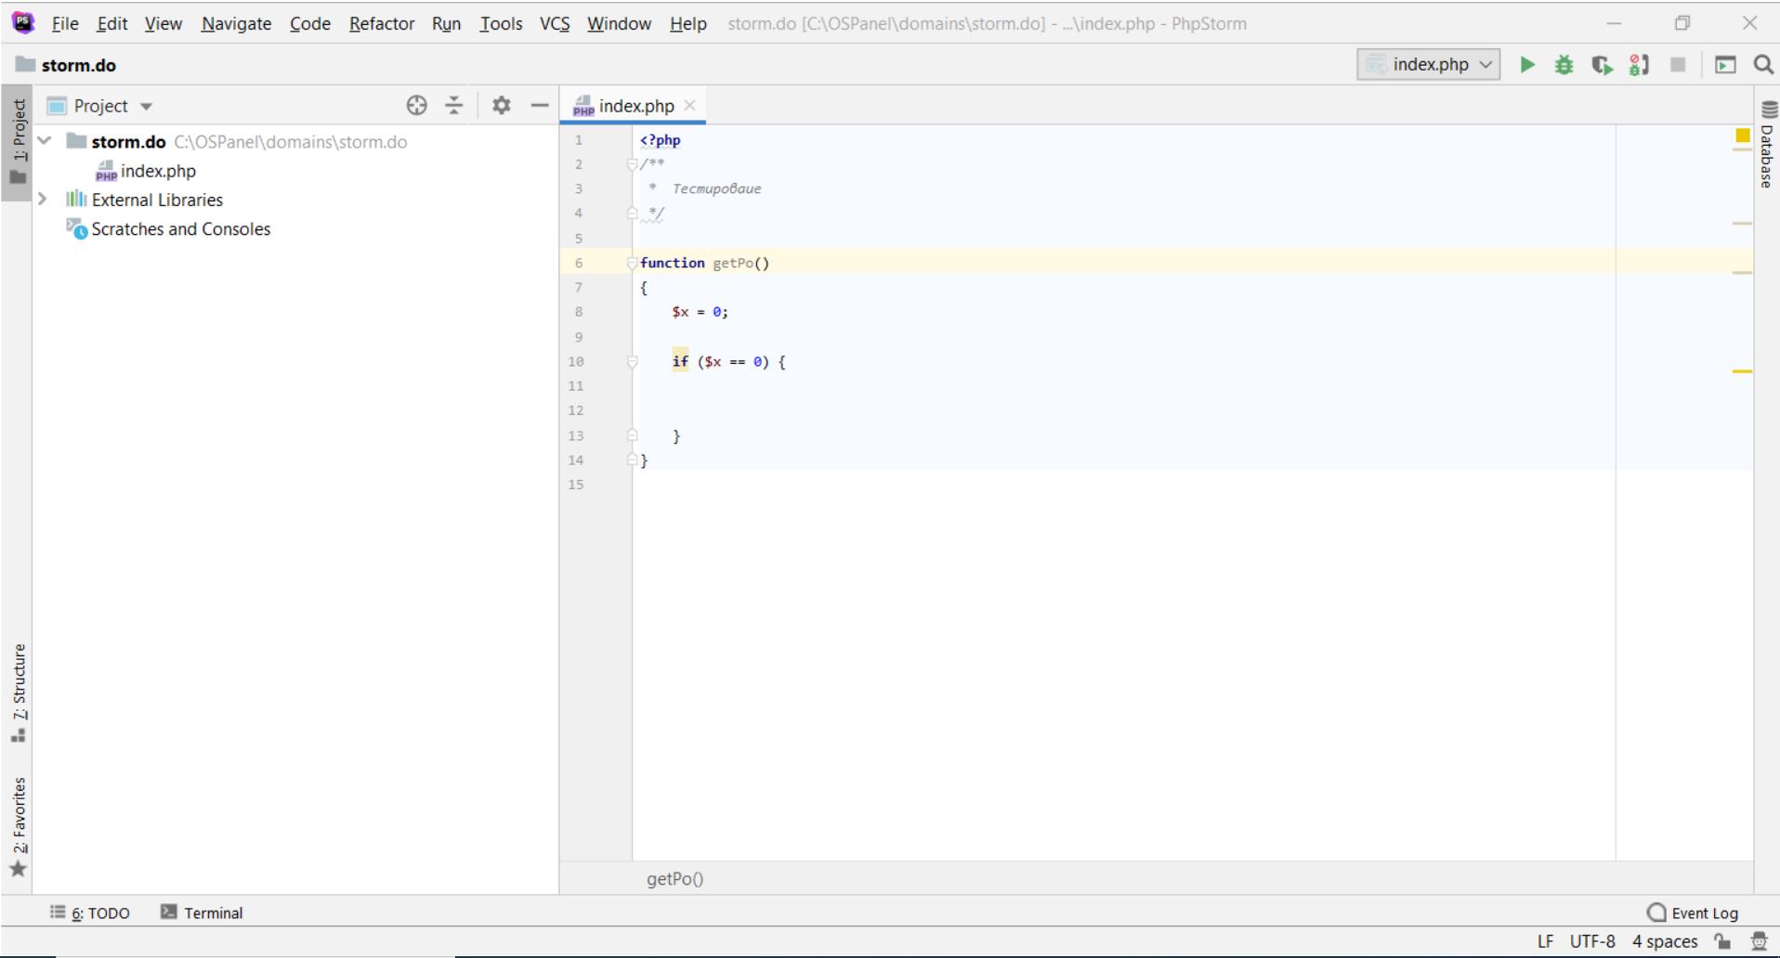Click the PHP file icon of index.php in the tree
This screenshot has width=1780, height=958.
pyautogui.click(x=106, y=171)
